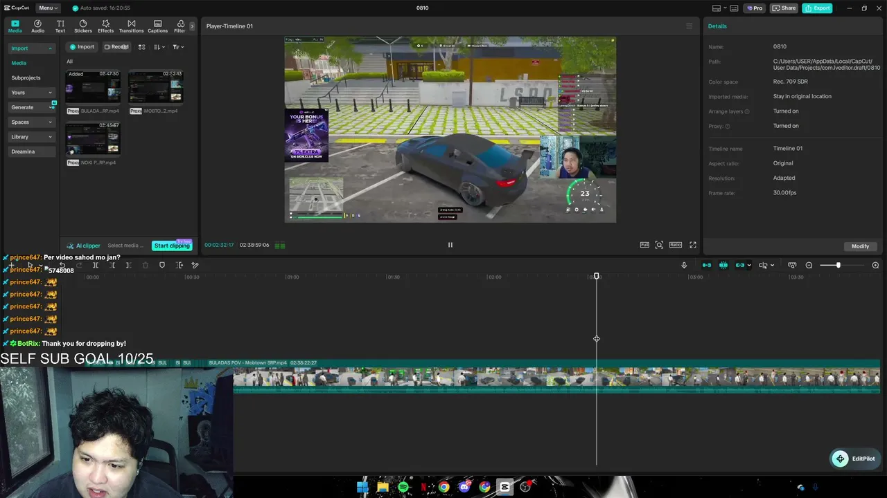This screenshot has height=498, width=887.
Task: Click the Record button
Action: pyautogui.click(x=116, y=47)
